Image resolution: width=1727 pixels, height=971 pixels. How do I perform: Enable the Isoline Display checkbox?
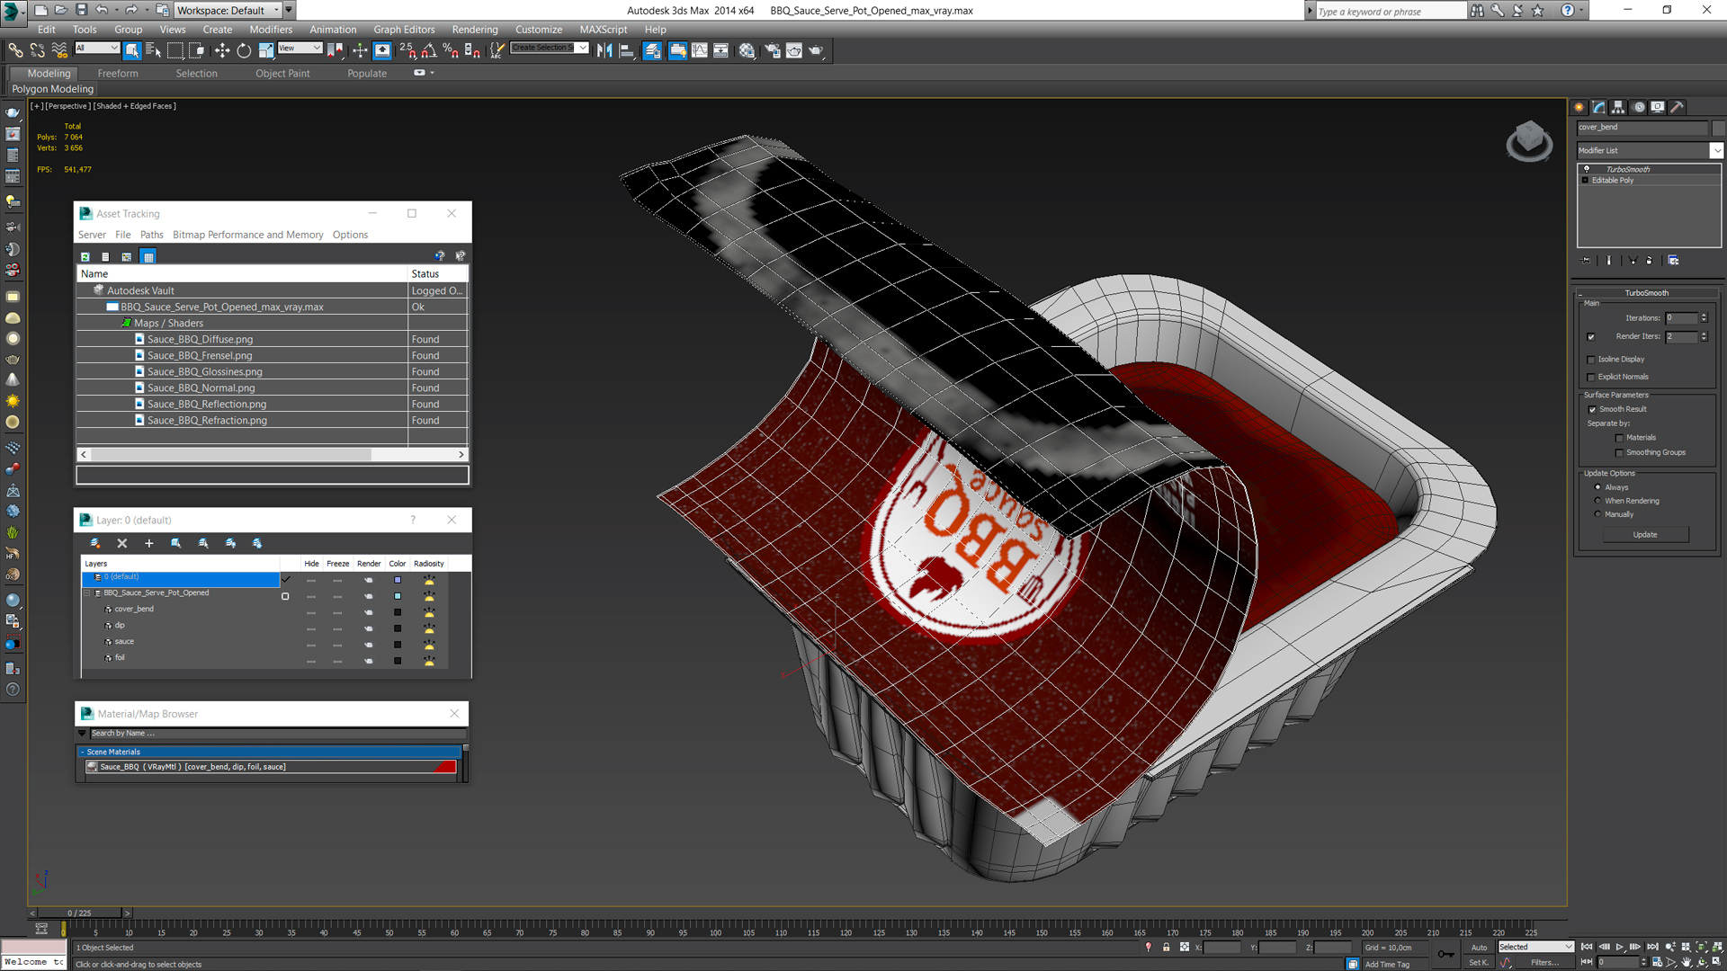coord(1591,360)
